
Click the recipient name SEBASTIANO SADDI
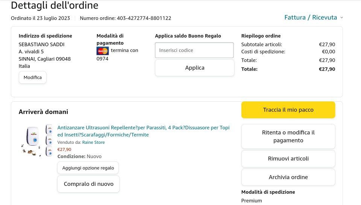pos(41,44)
